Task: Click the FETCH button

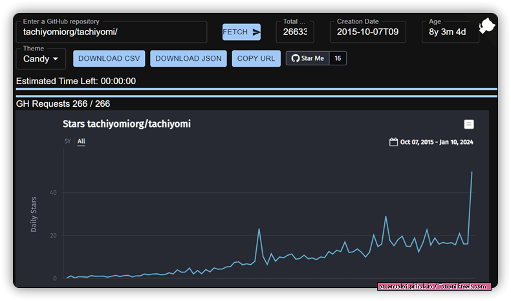Action: [241, 32]
